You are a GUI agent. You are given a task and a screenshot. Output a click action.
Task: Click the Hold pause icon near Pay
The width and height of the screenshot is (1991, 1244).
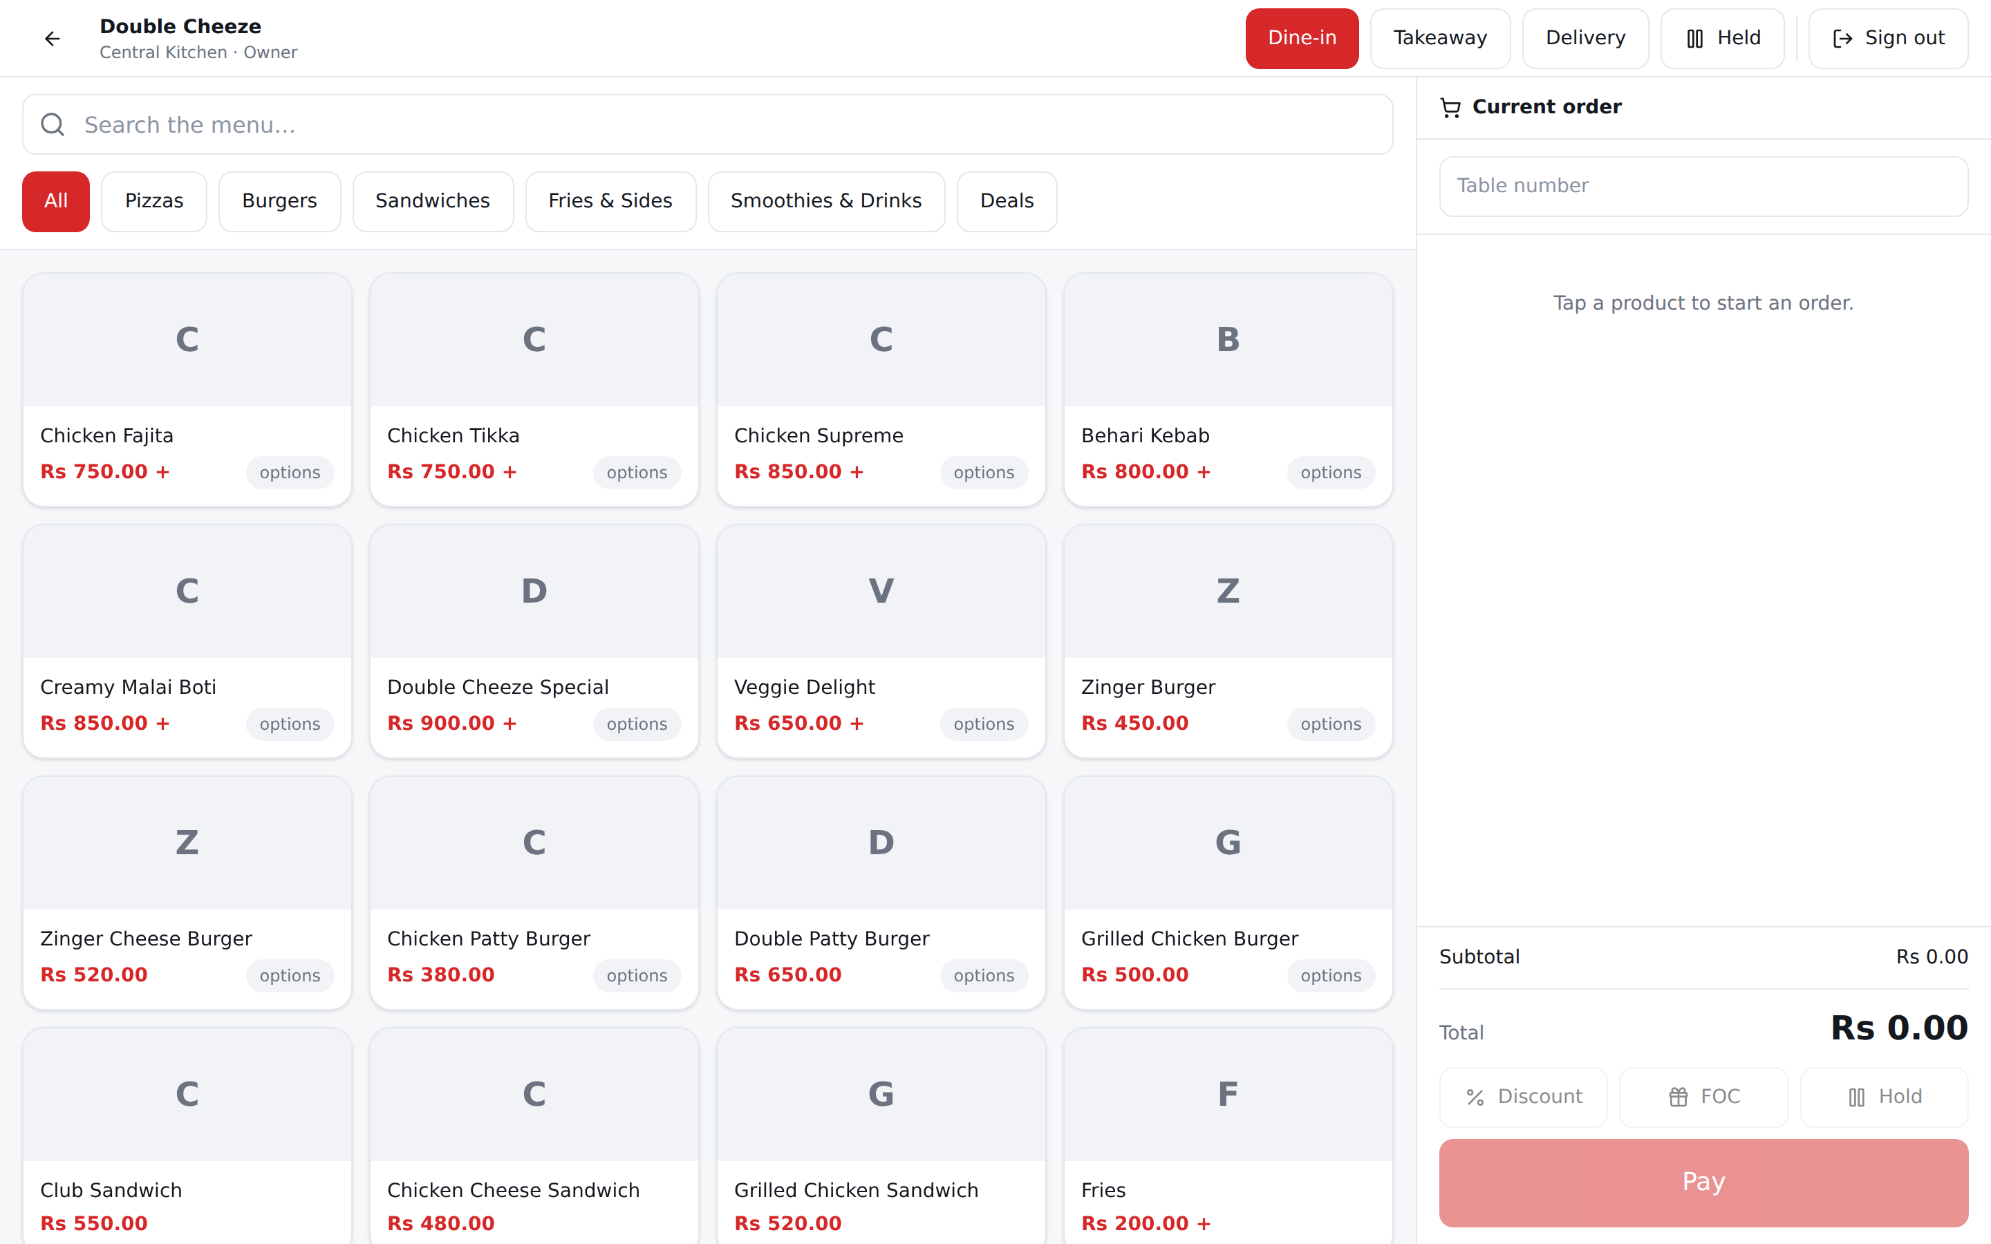(1857, 1097)
